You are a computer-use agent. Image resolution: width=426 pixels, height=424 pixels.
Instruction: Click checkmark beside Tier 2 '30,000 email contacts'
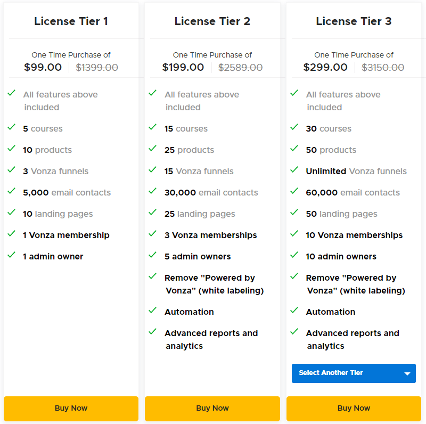153,191
